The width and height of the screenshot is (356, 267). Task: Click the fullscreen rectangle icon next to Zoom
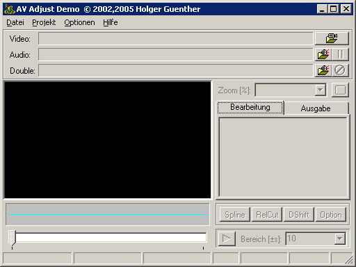[340, 90]
